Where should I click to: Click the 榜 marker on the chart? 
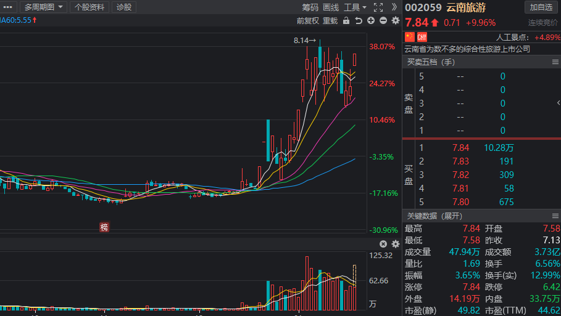point(104,227)
